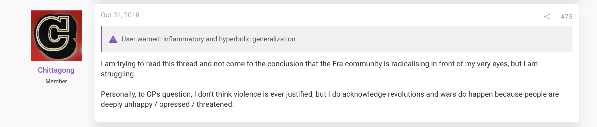
Task: Click the word 'struggling.' in the post
Action: point(118,74)
